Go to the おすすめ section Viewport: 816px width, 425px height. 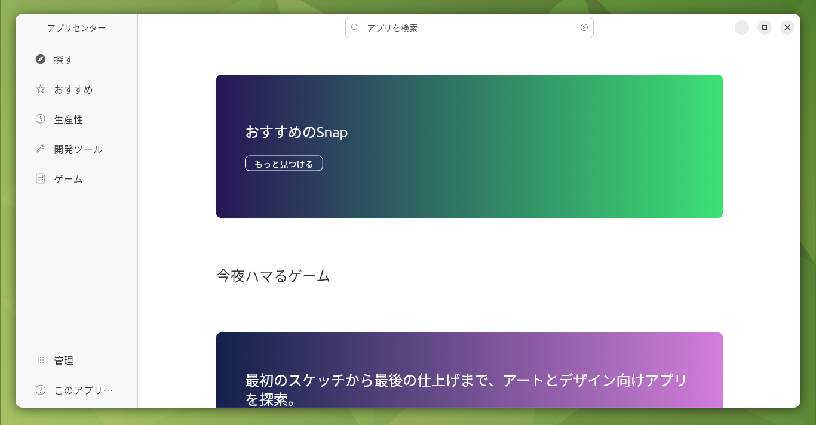click(76, 90)
